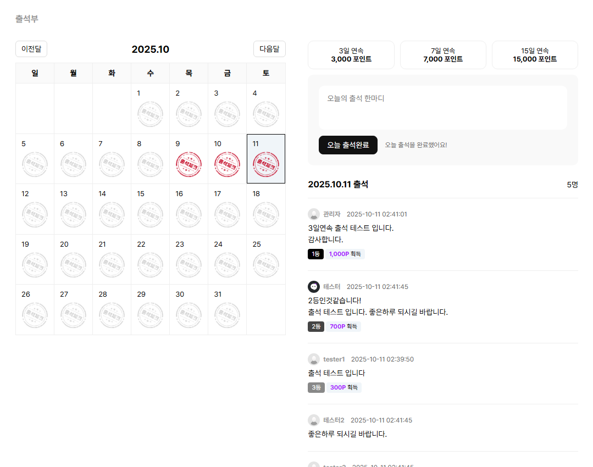Click the 700P 획득 points badge

[344, 326]
